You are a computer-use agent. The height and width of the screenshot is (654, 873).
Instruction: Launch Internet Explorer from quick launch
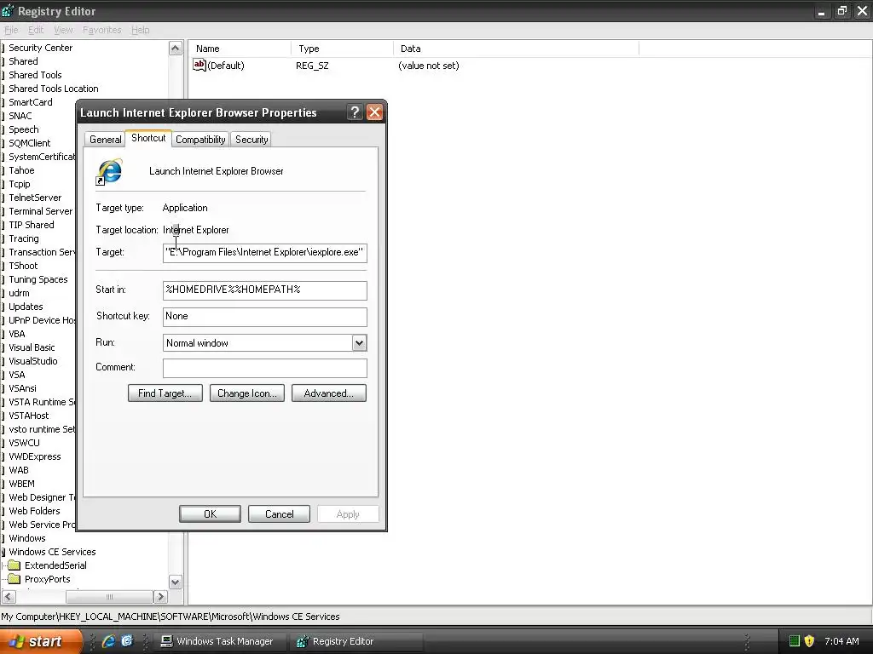[x=108, y=641]
